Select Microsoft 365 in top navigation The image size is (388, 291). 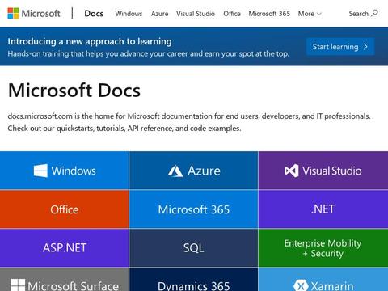[269, 14]
